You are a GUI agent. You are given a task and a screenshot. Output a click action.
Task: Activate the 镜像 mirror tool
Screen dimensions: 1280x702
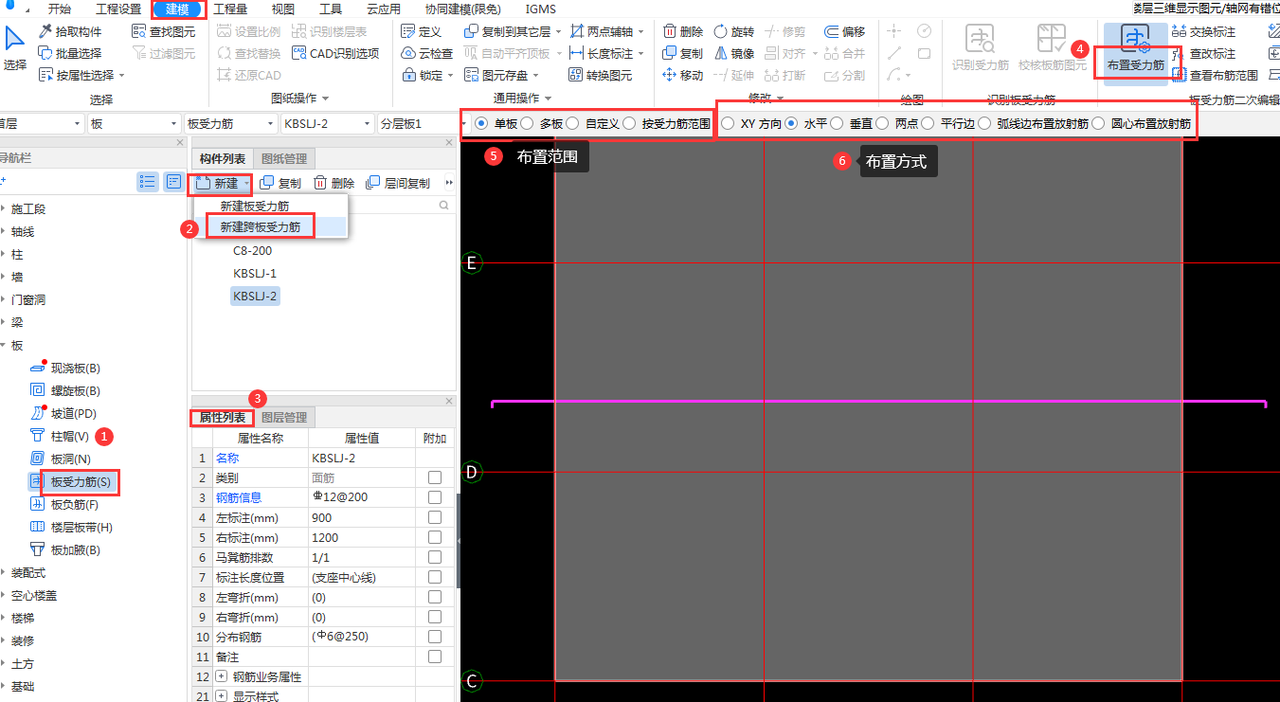[x=734, y=53]
